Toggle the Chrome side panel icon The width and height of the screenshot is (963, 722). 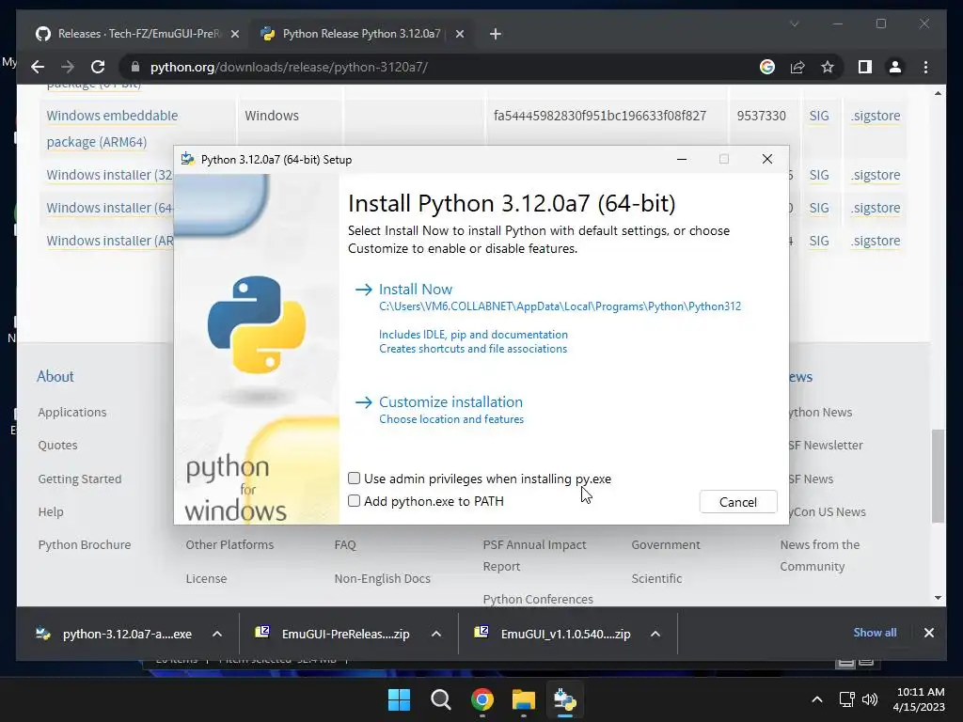(x=865, y=67)
